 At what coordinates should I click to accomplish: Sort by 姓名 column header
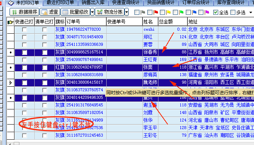pyautogui.click(x=150, y=22)
